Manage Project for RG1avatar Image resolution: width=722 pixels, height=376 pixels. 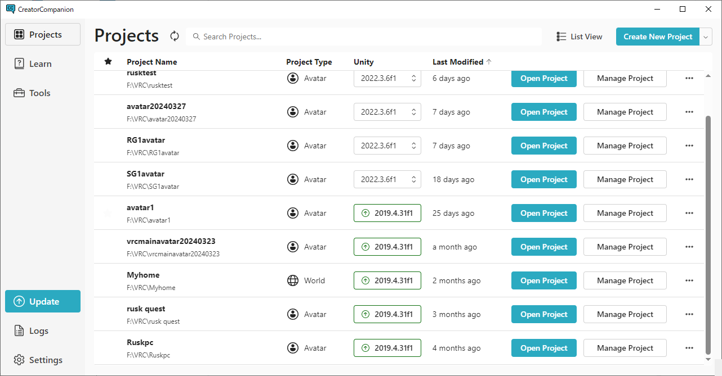625,146
